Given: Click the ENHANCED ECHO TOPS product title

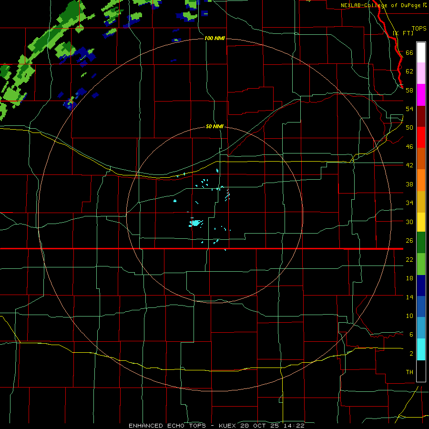Looking at the screenshot, I should tap(167, 426).
